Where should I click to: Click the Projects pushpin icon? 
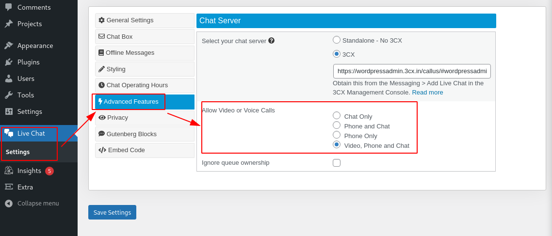click(9, 24)
